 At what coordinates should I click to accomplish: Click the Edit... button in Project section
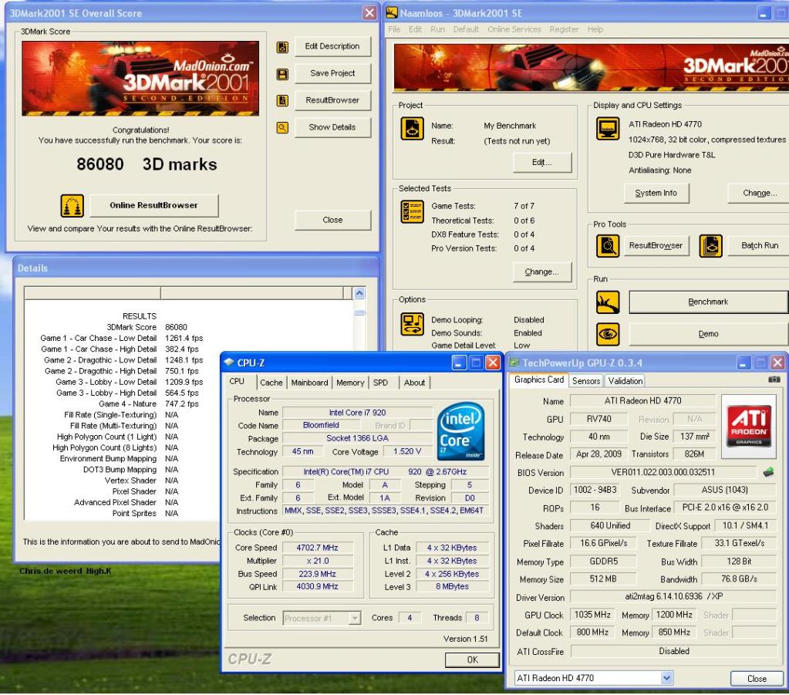(542, 163)
